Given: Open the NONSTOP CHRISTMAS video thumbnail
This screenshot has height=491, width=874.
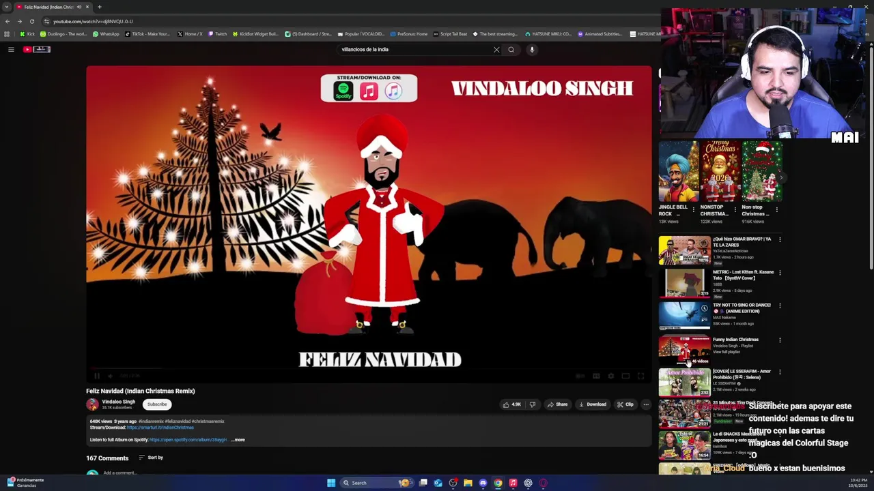Looking at the screenshot, I should click(720, 171).
